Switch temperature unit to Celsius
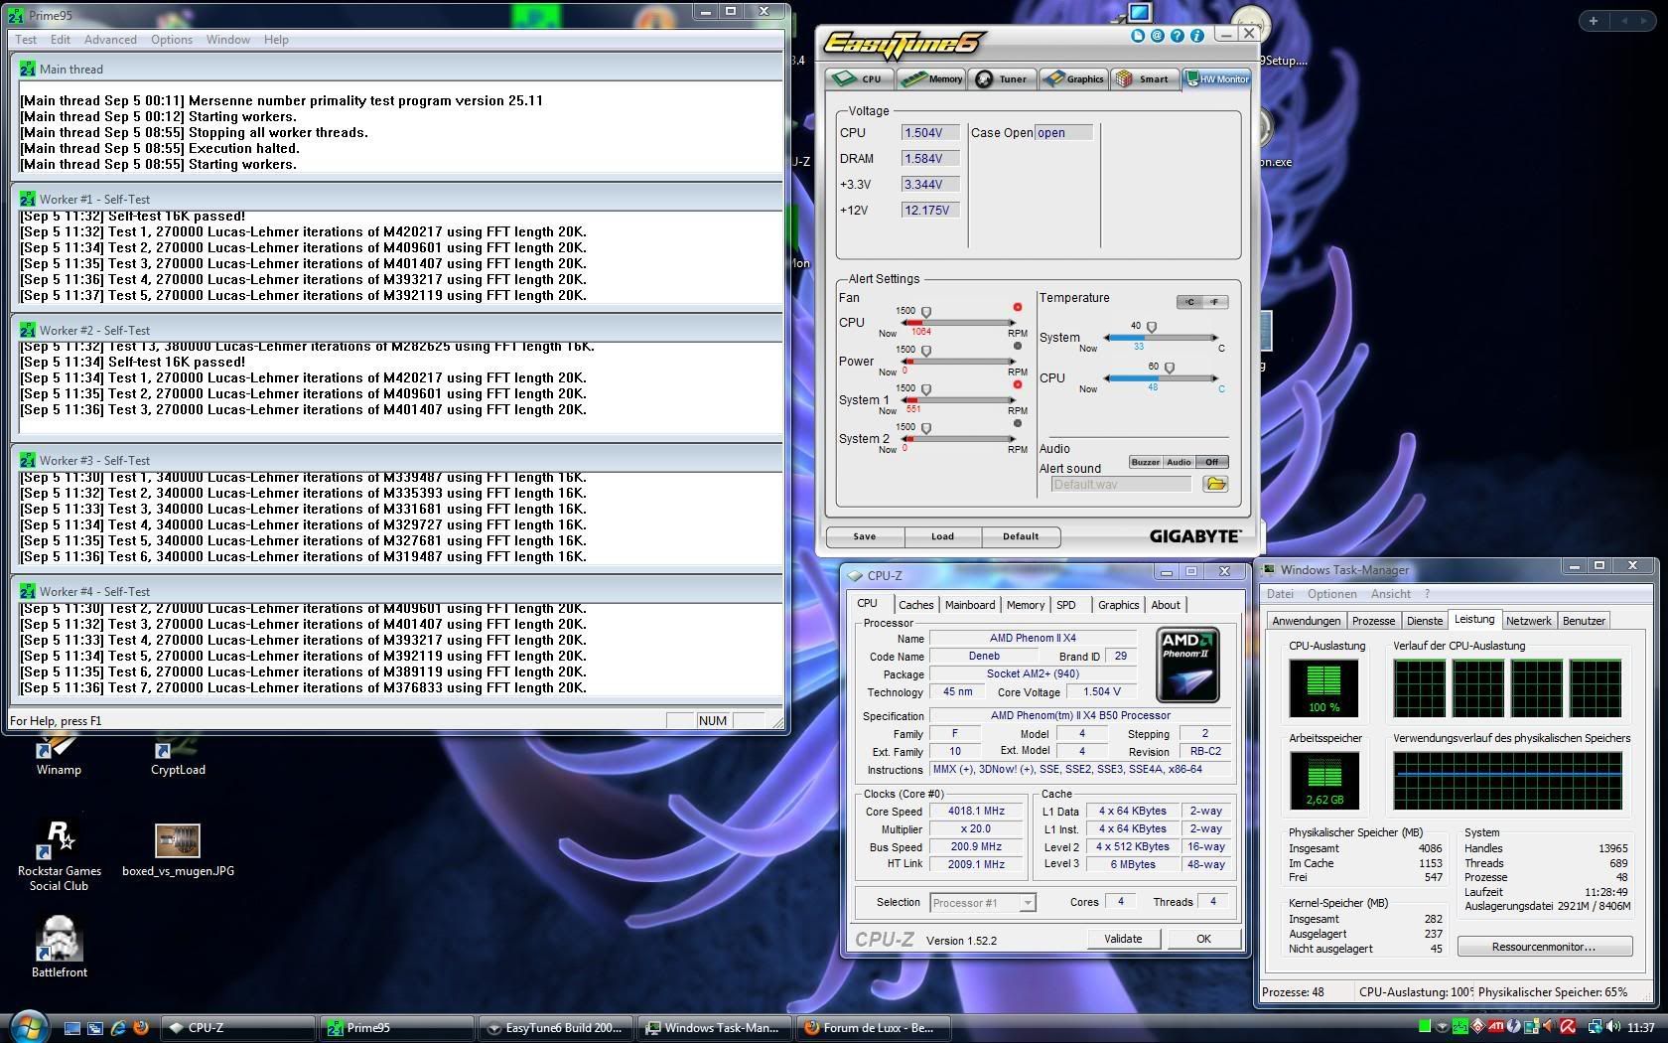The width and height of the screenshot is (1668, 1043). click(1189, 302)
